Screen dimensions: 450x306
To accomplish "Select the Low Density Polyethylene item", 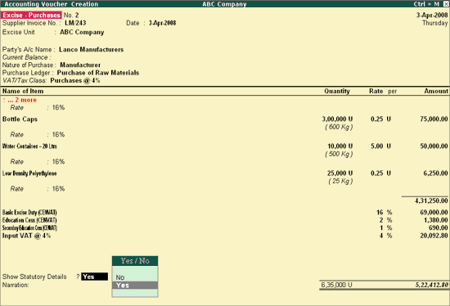I will (x=29, y=173).
